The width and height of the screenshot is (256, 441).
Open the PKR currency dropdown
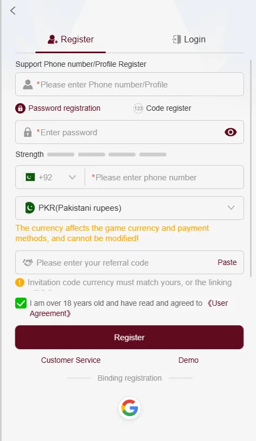[x=130, y=208]
